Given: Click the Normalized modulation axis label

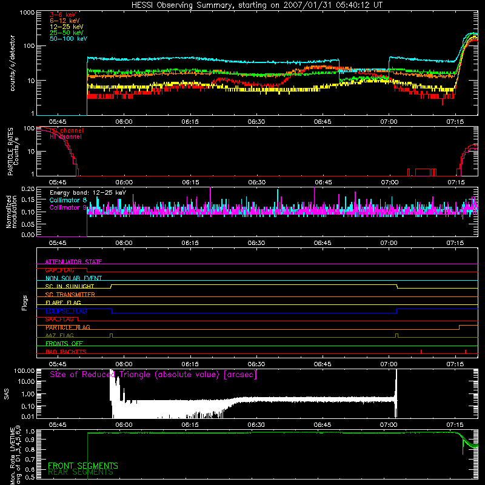Looking at the screenshot, I should coord(11,212).
